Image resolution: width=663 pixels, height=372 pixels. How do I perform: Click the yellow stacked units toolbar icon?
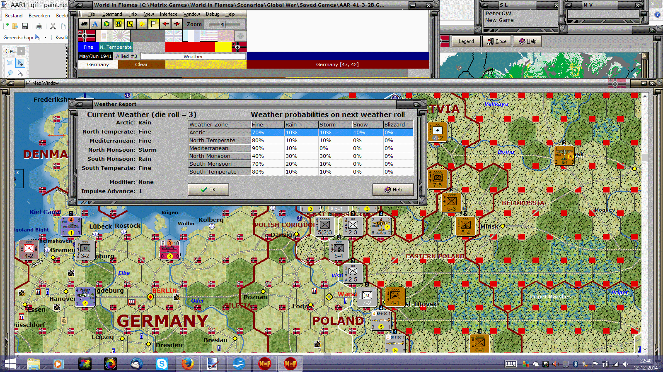[x=130, y=24]
